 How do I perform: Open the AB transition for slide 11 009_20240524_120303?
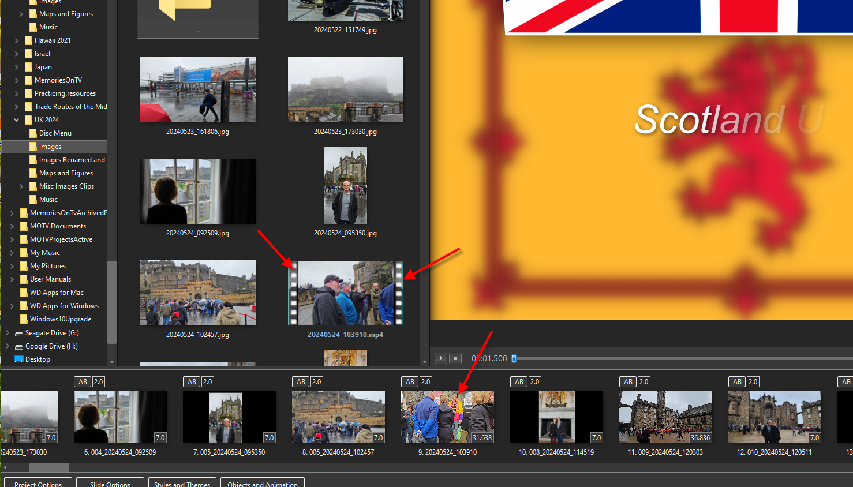pyautogui.click(x=628, y=382)
